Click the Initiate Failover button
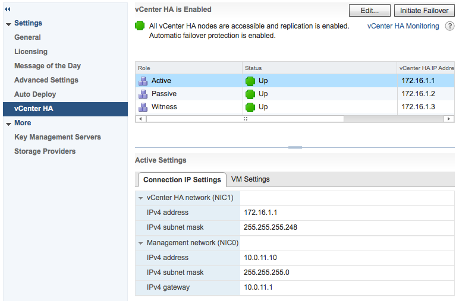 pyautogui.click(x=424, y=11)
